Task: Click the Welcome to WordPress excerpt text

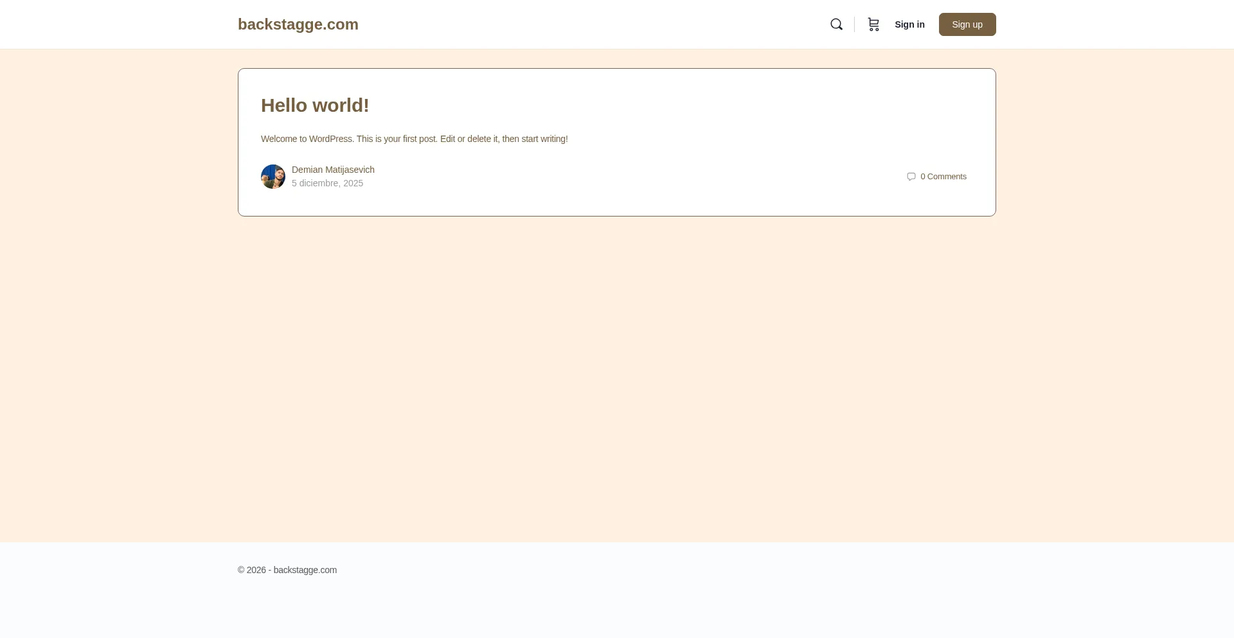Action: coord(415,139)
